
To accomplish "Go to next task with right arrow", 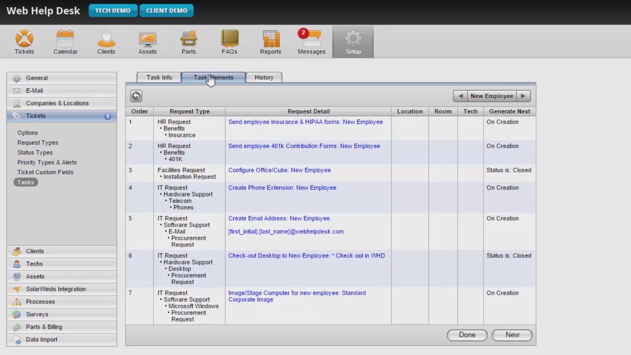I will [x=523, y=96].
